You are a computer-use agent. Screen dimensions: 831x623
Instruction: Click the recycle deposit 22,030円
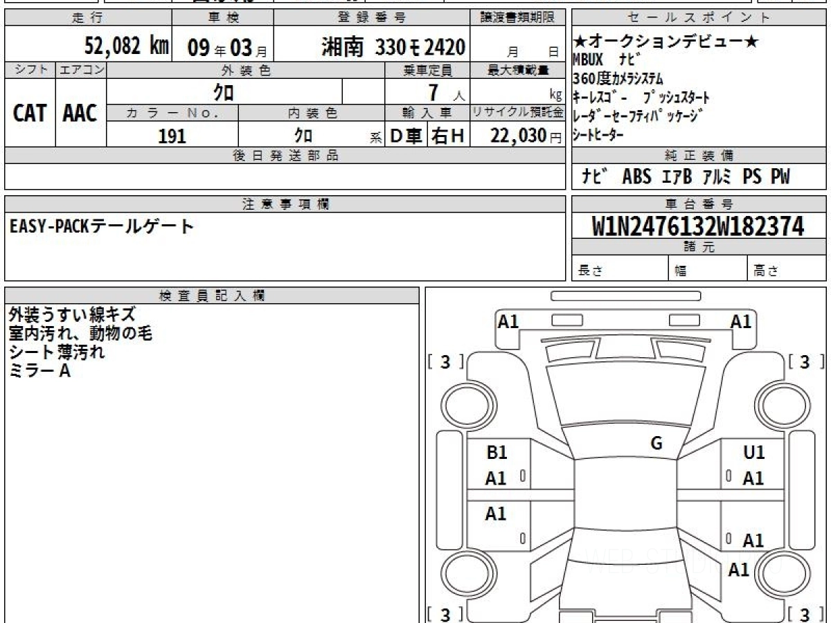[526, 136]
